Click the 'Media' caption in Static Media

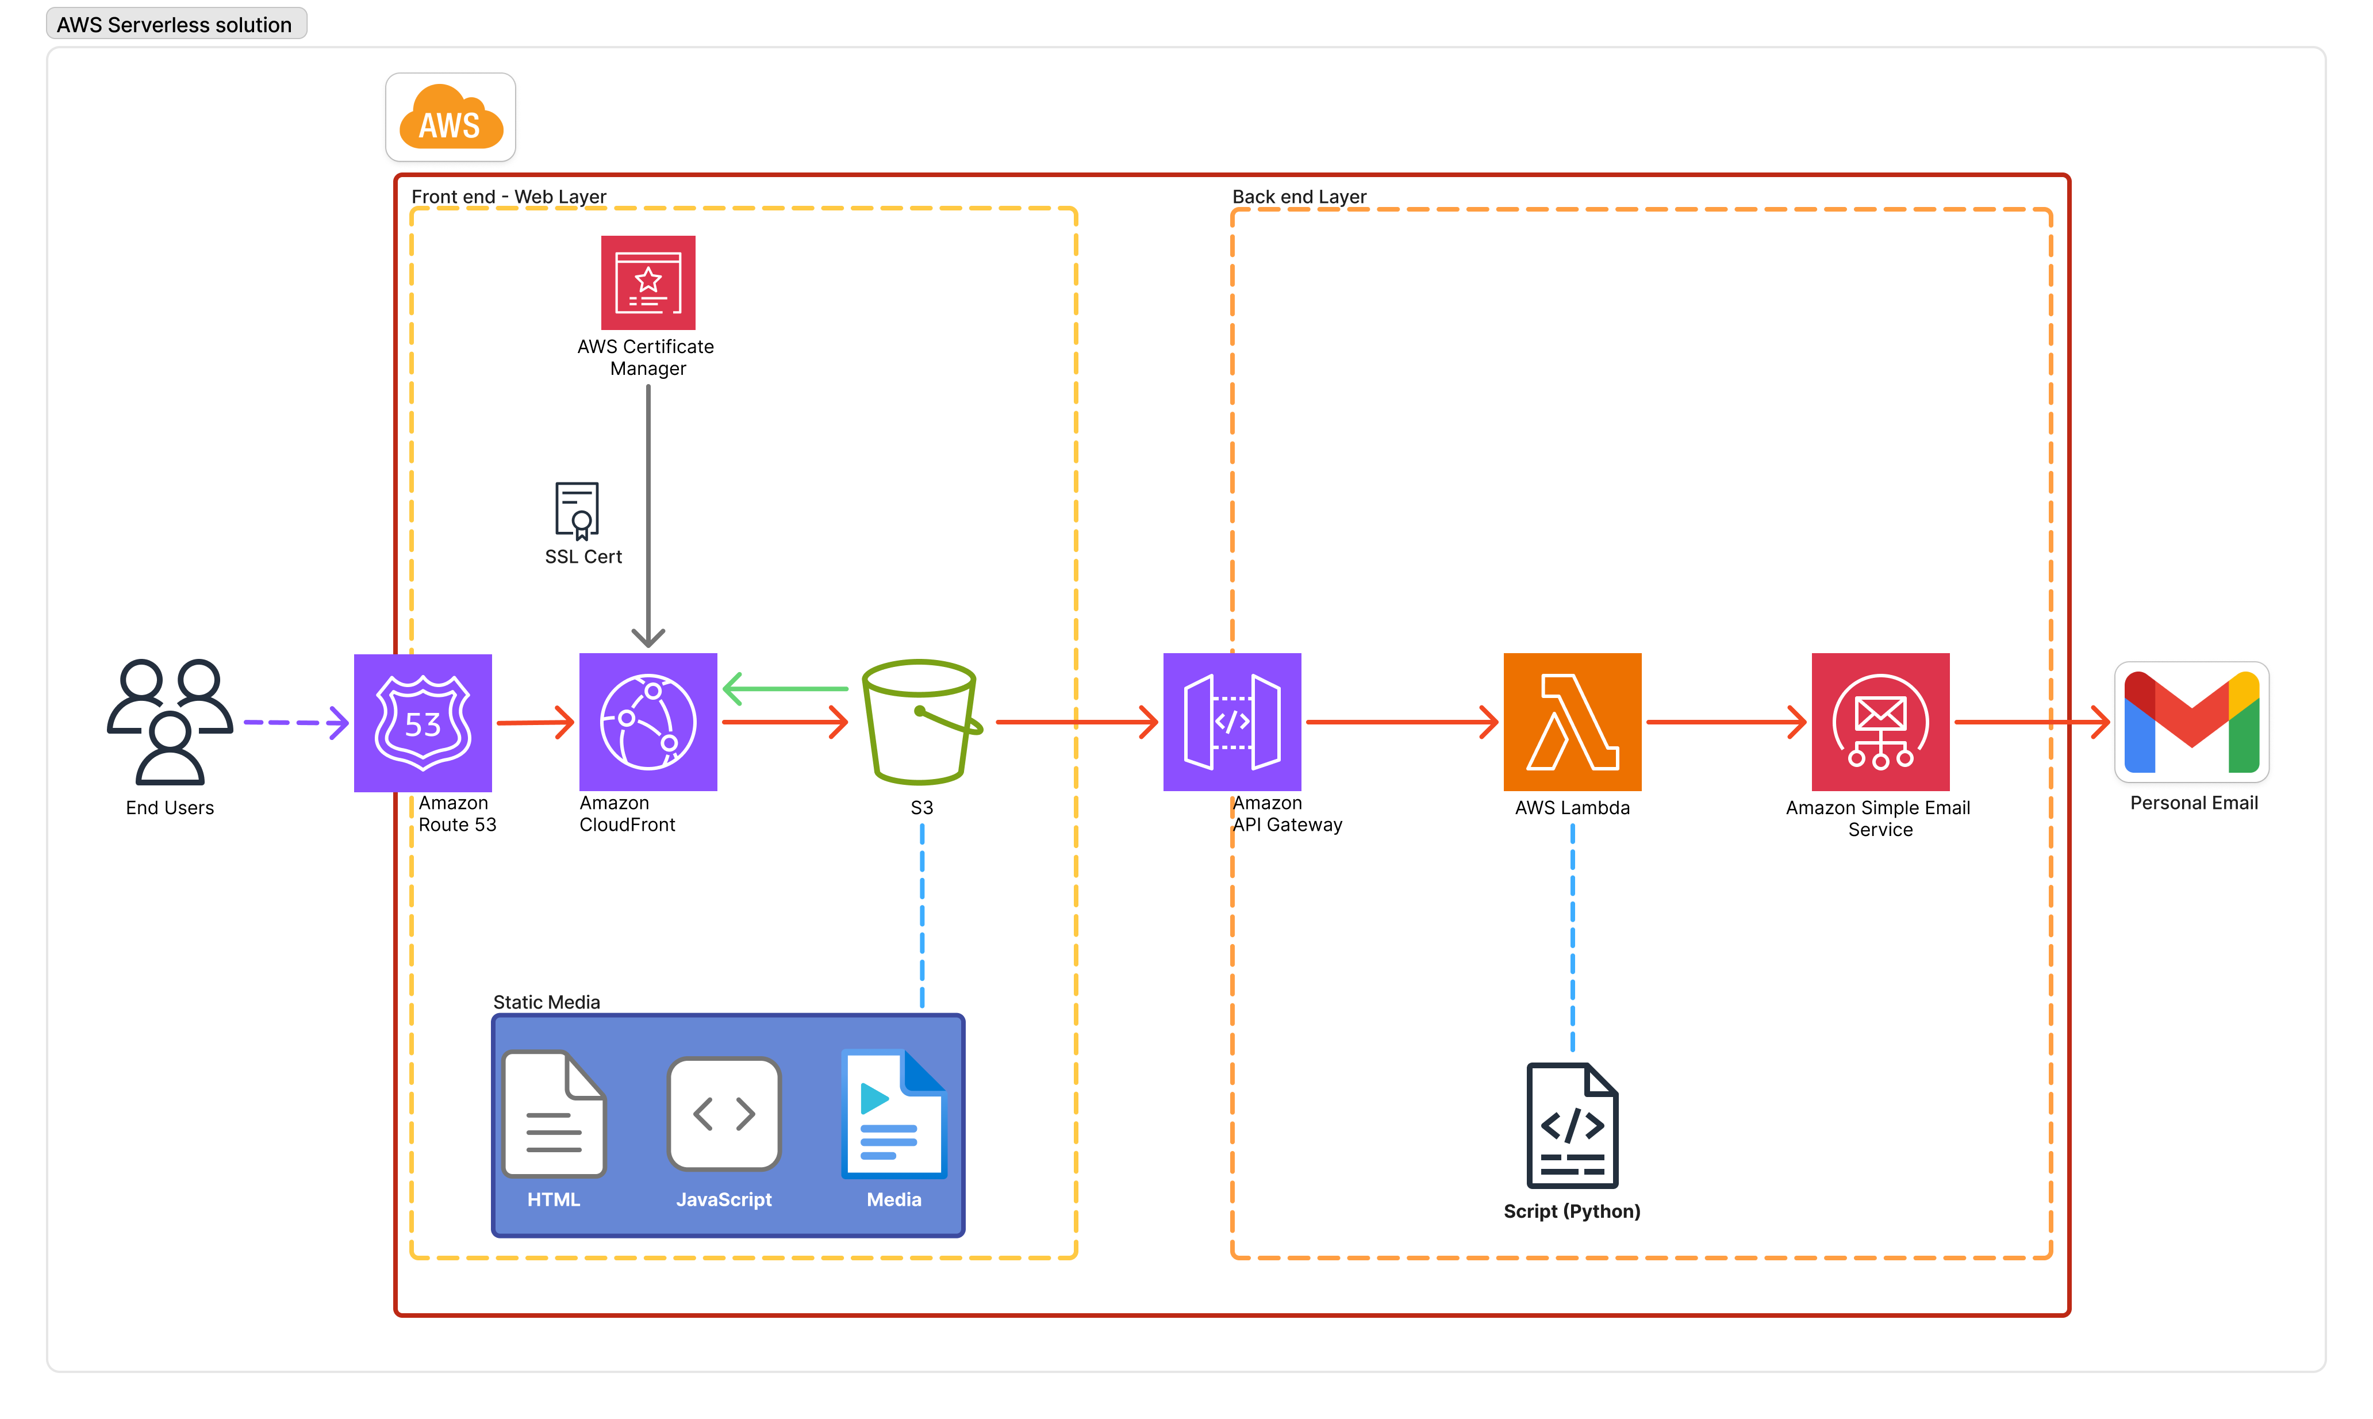[x=894, y=1199]
